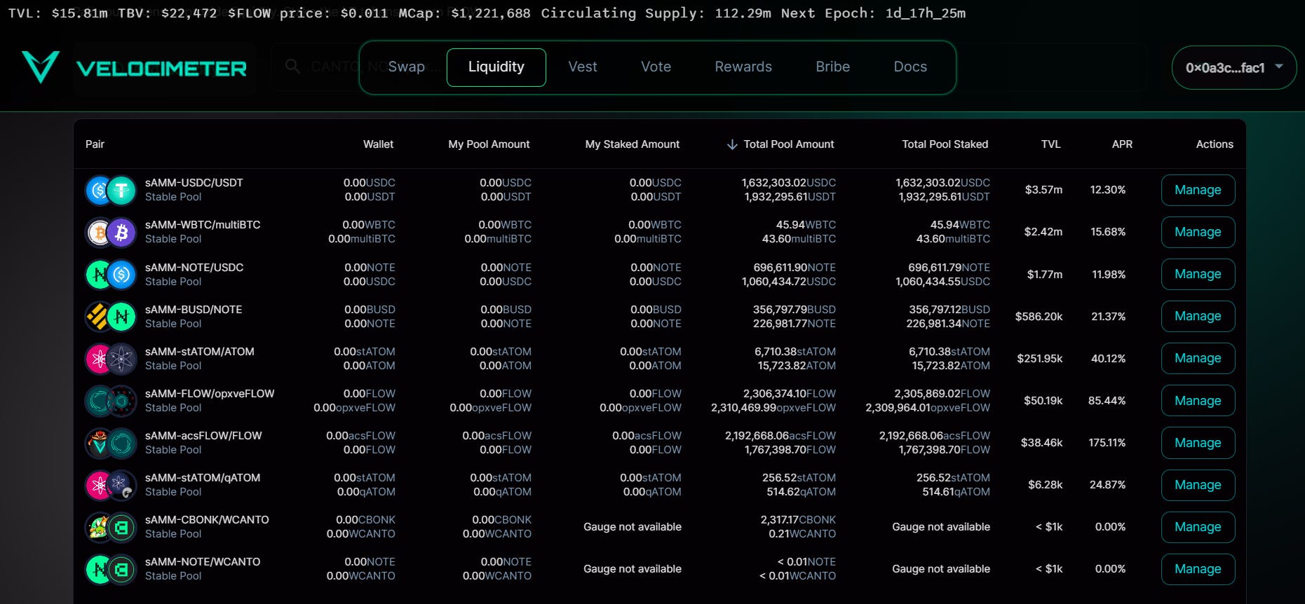
Task: Click the $3.57m TVL value
Action: coord(1043,190)
